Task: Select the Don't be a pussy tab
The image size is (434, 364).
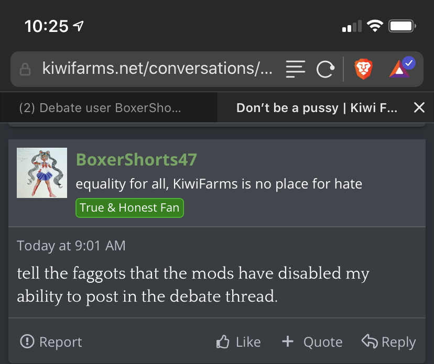Action: point(317,107)
